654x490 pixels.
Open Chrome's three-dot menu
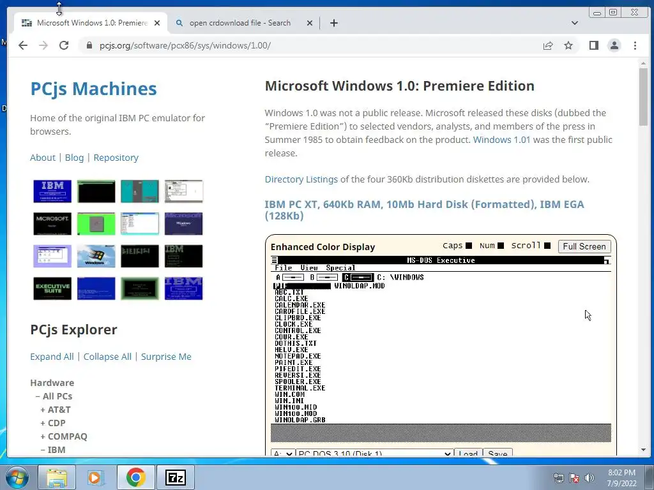pos(635,45)
